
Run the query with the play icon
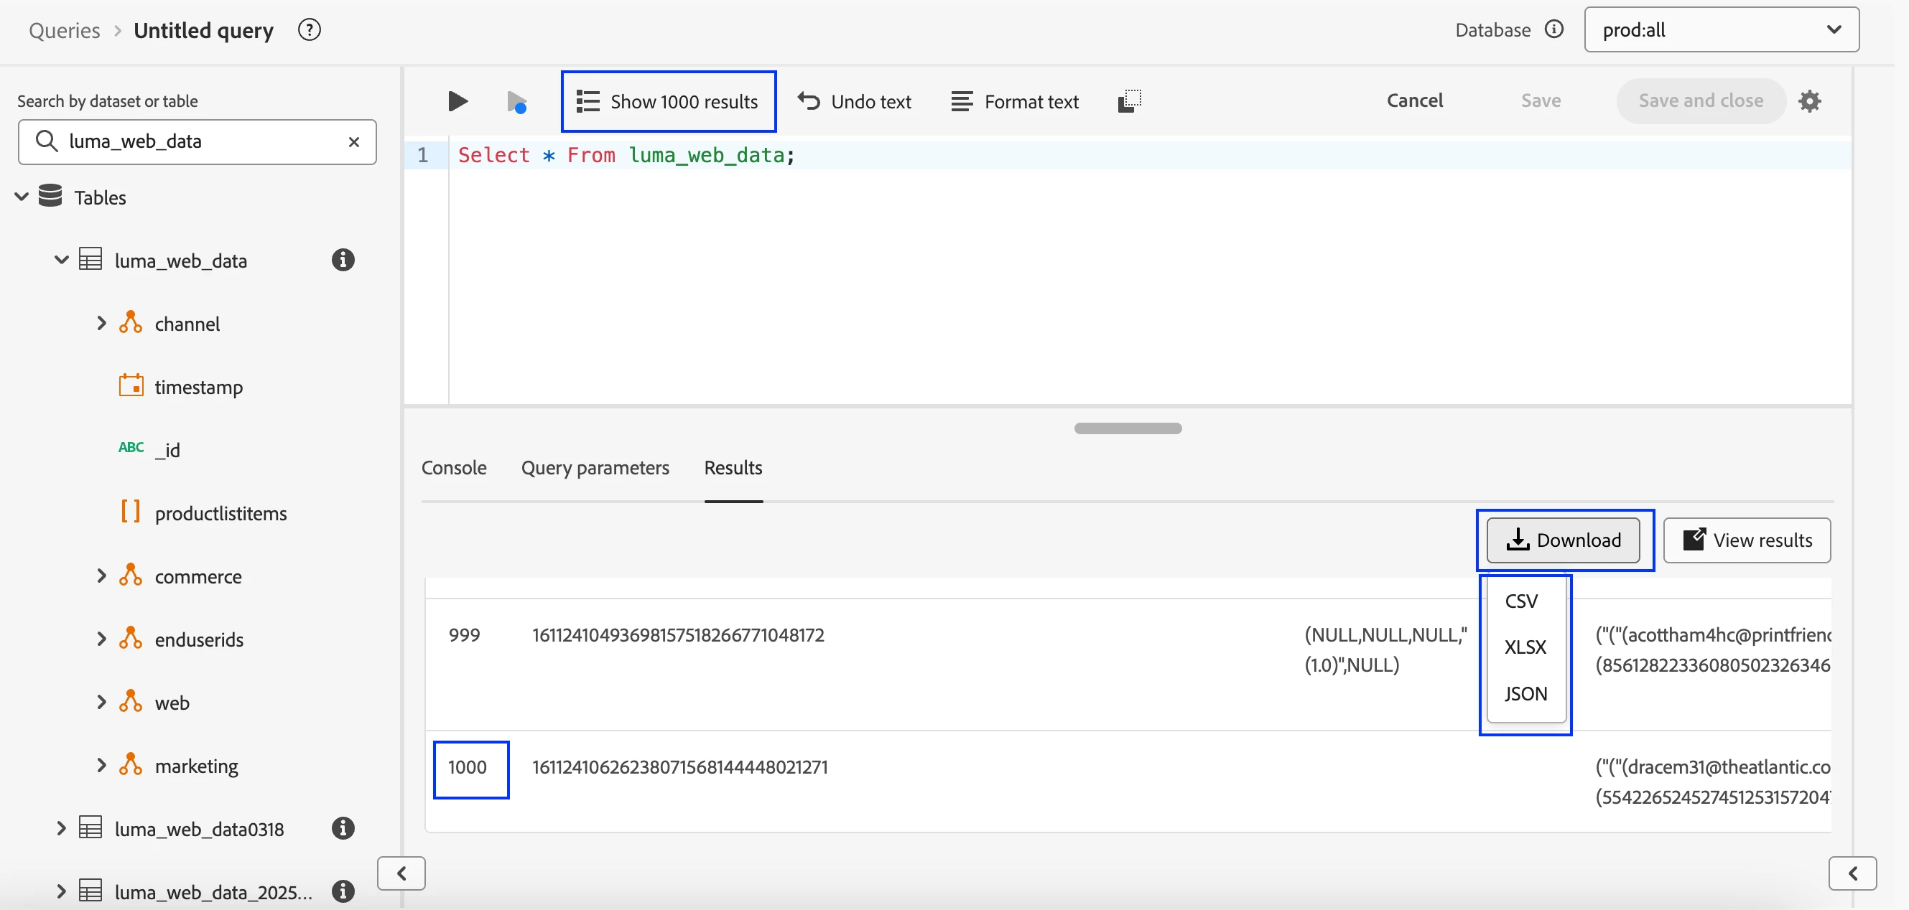(457, 100)
